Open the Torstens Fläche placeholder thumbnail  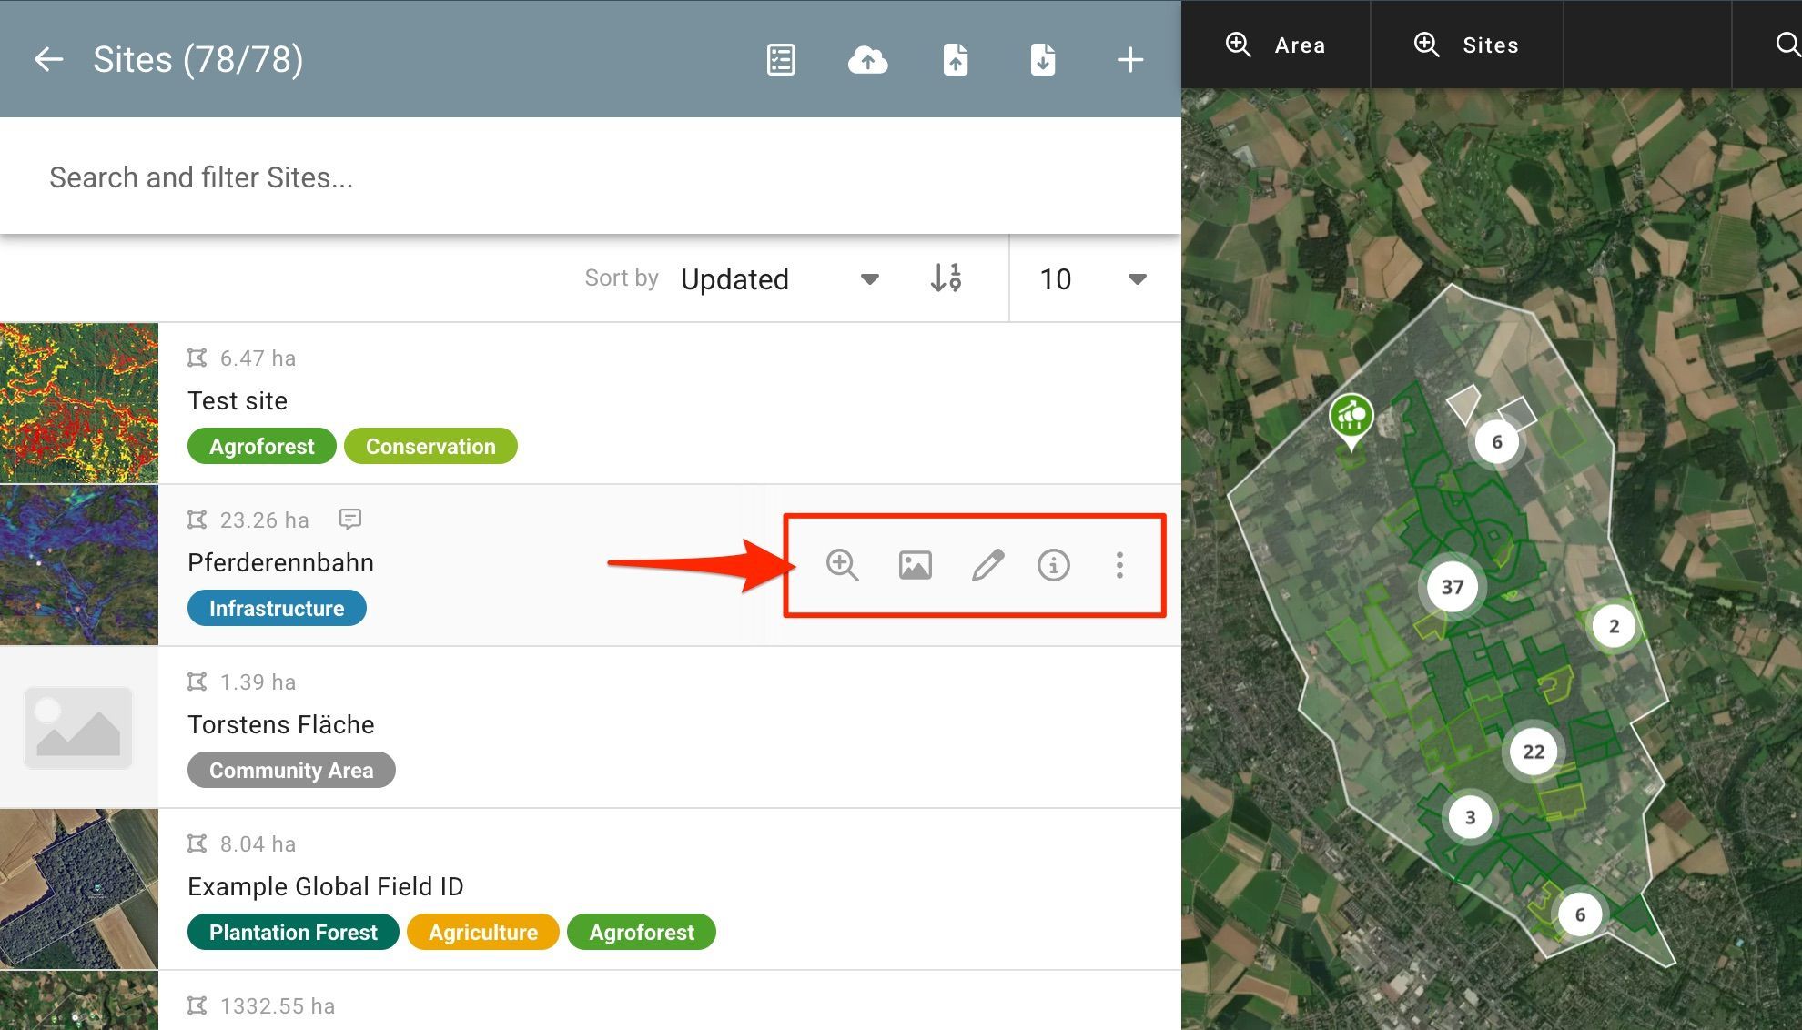(79, 727)
